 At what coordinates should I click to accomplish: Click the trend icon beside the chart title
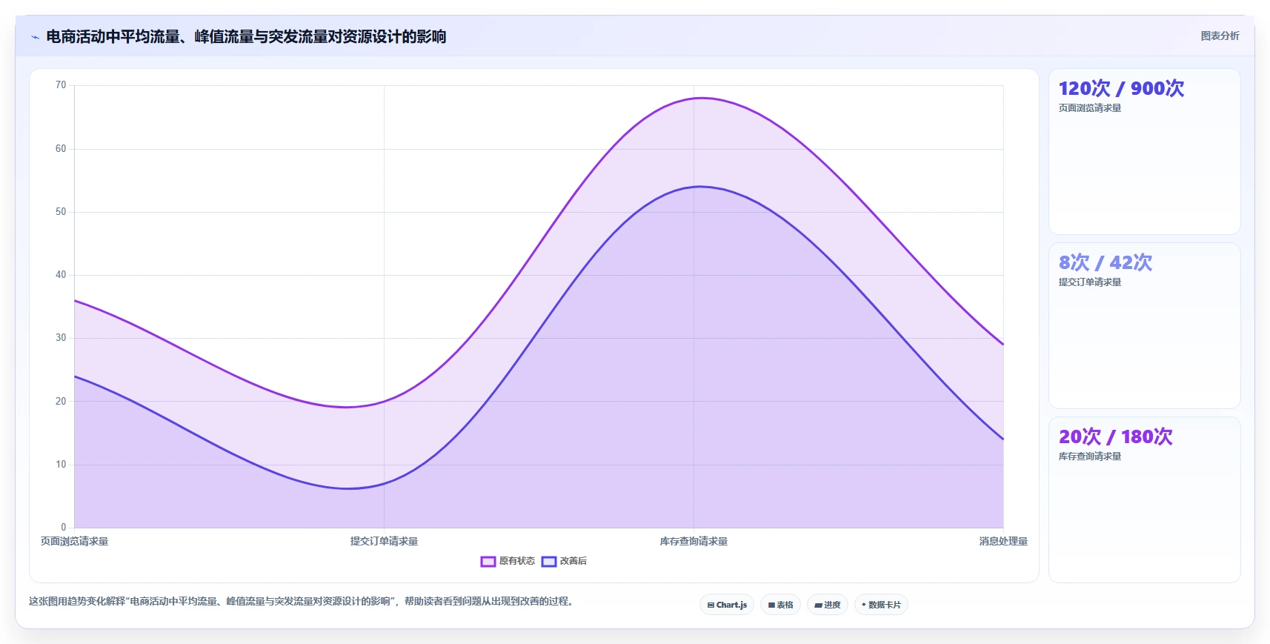click(x=35, y=37)
